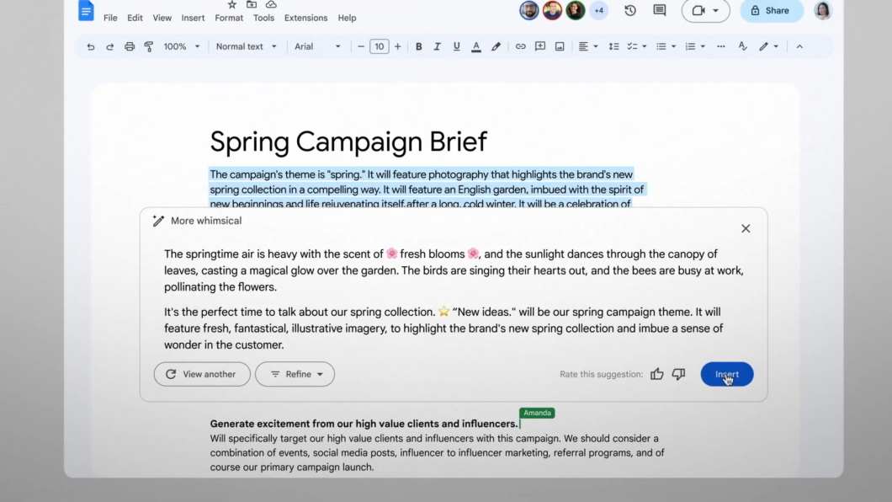Open the Extensions menu
Image resolution: width=892 pixels, height=502 pixels.
coord(306,18)
